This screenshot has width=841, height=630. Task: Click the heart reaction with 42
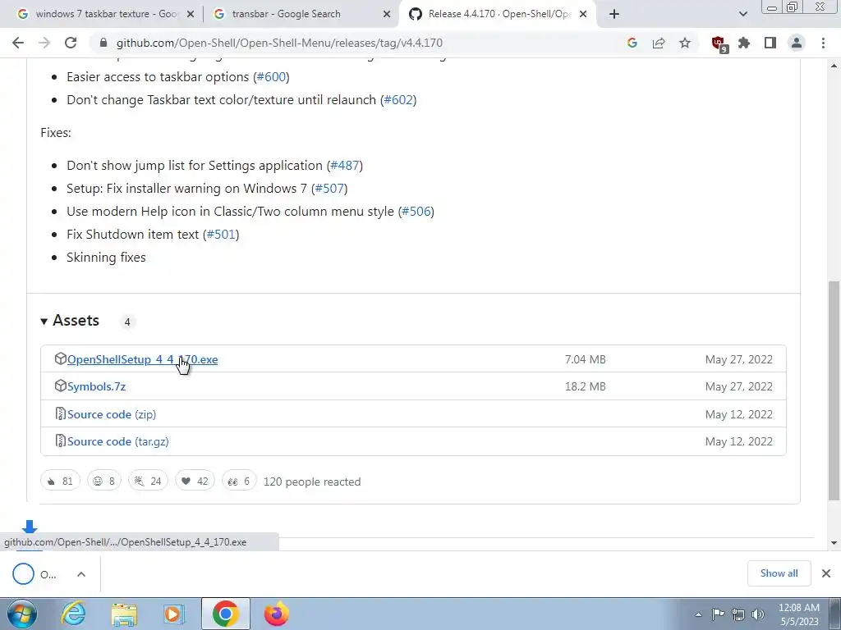click(x=195, y=481)
